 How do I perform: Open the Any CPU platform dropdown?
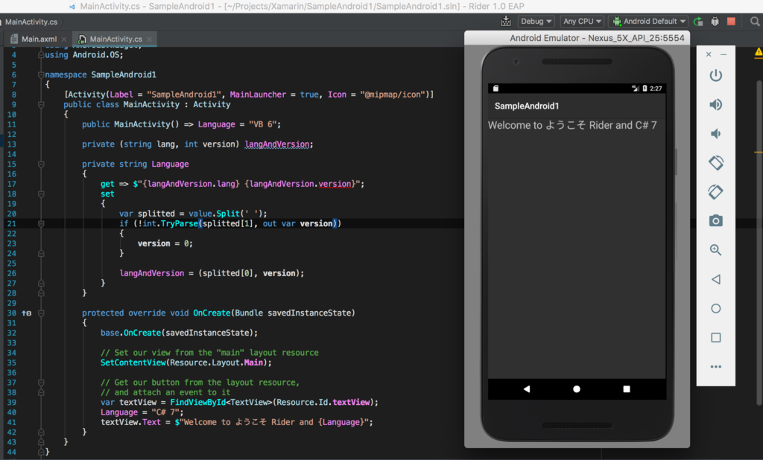click(582, 22)
